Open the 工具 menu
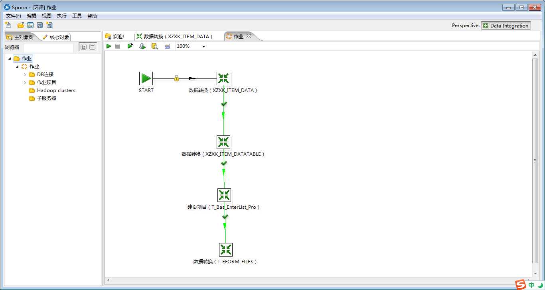The image size is (545, 290). click(x=77, y=16)
